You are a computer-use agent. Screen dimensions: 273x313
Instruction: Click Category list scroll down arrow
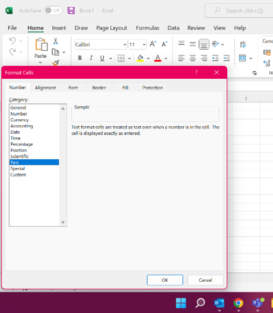tap(63, 222)
